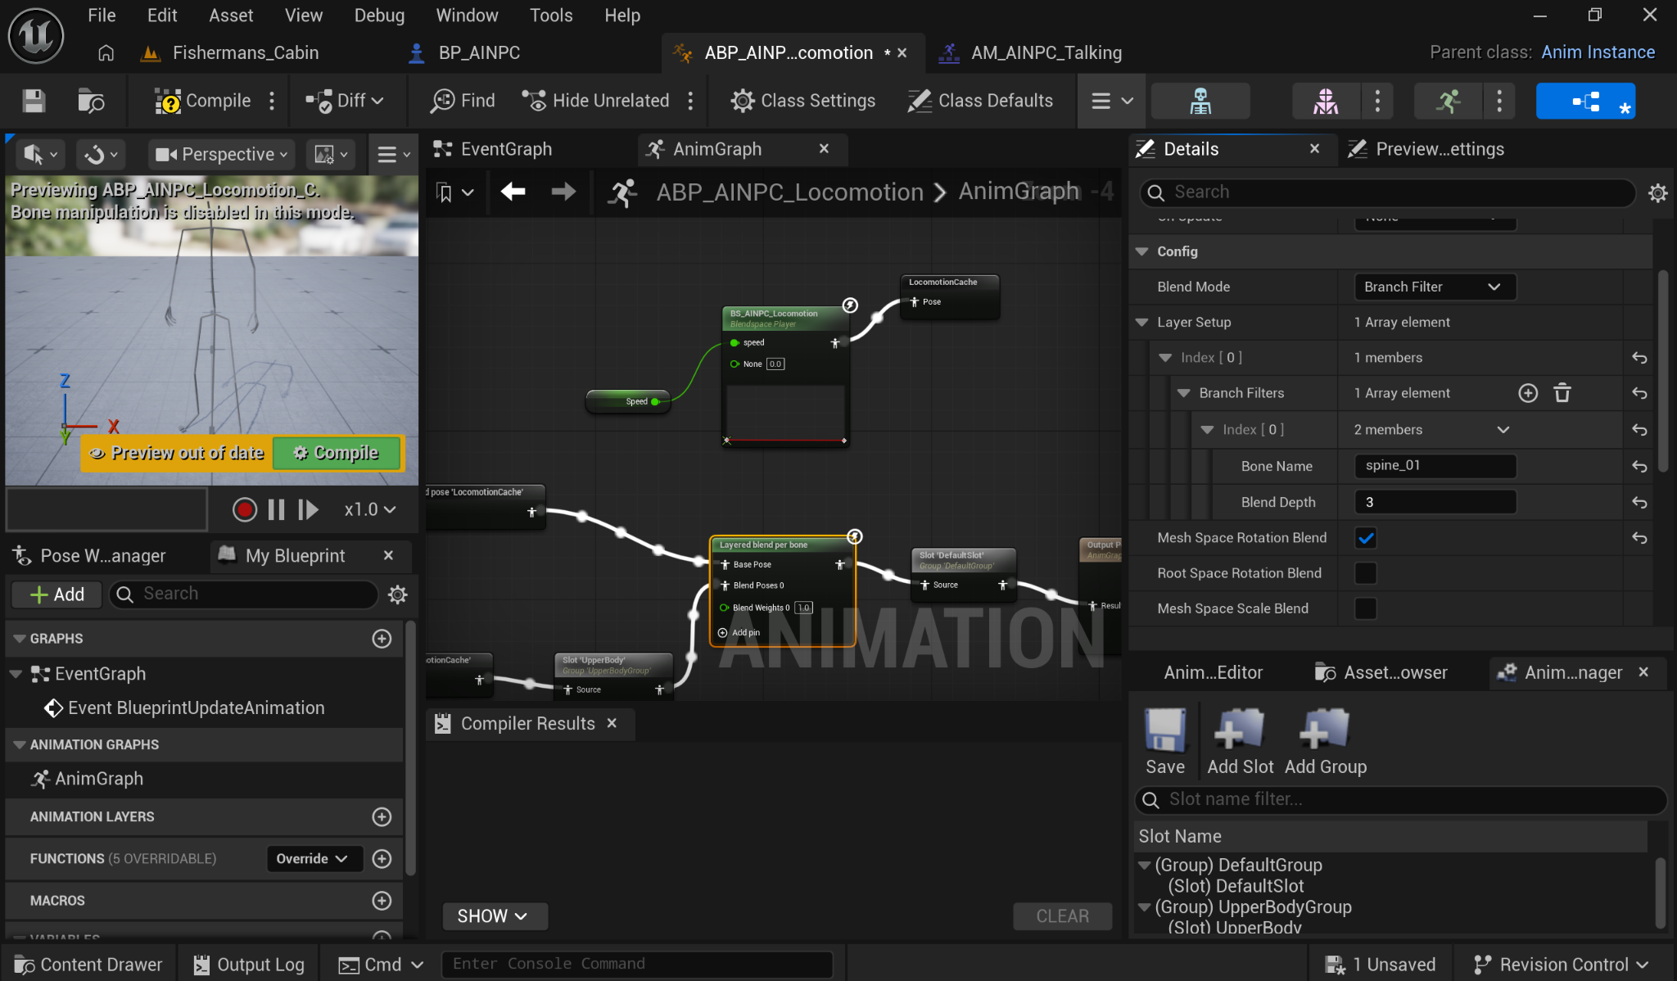Open Class Settings
This screenshot has height=981, width=1677.
tap(803, 101)
